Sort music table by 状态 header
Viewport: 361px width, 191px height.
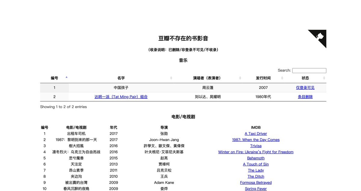[x=305, y=78]
